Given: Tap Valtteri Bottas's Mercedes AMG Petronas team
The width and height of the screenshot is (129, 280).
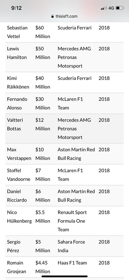Looking at the screenshot, I should pyautogui.click(x=74, y=128).
